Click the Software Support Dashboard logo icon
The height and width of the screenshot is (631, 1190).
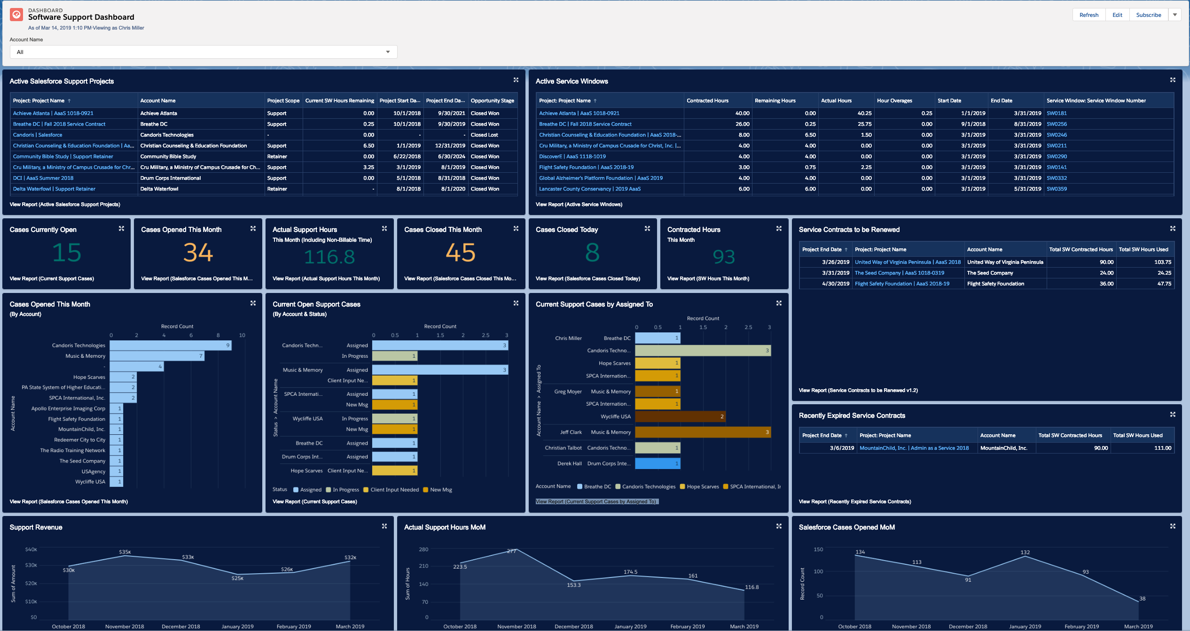coord(16,15)
